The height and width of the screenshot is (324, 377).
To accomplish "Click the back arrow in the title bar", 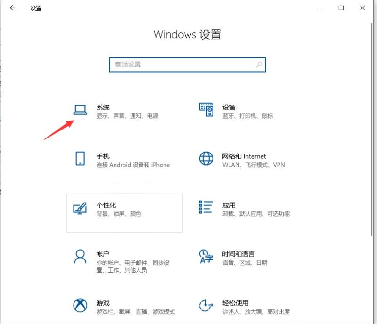I will [x=12, y=8].
